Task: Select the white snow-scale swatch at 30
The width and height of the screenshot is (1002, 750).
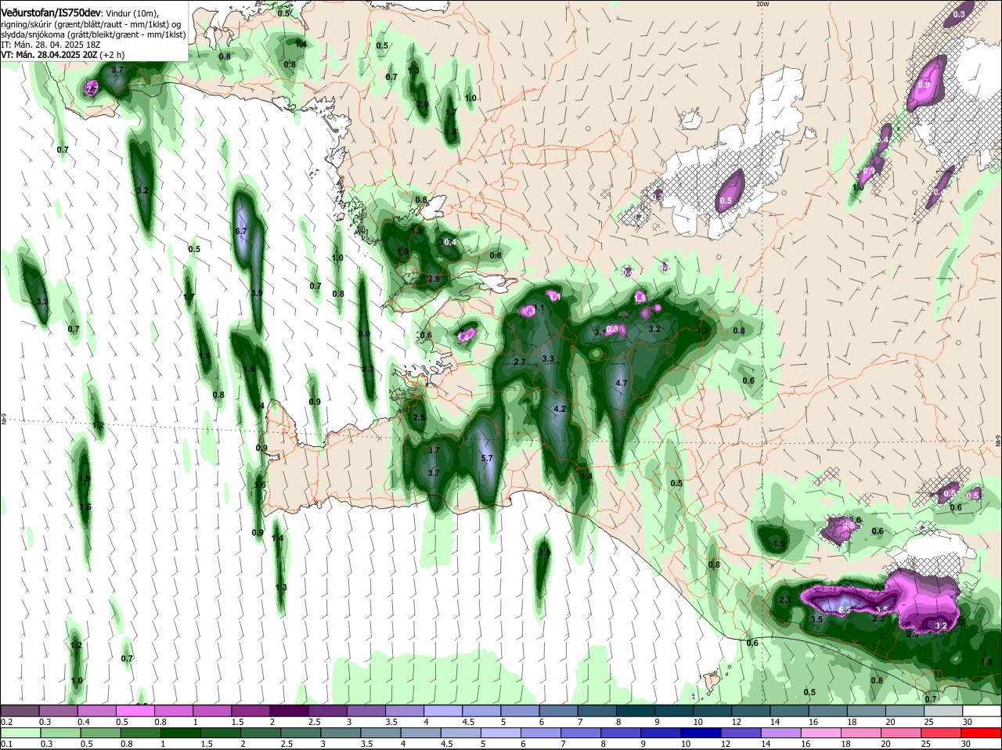Action: pyautogui.click(x=982, y=711)
